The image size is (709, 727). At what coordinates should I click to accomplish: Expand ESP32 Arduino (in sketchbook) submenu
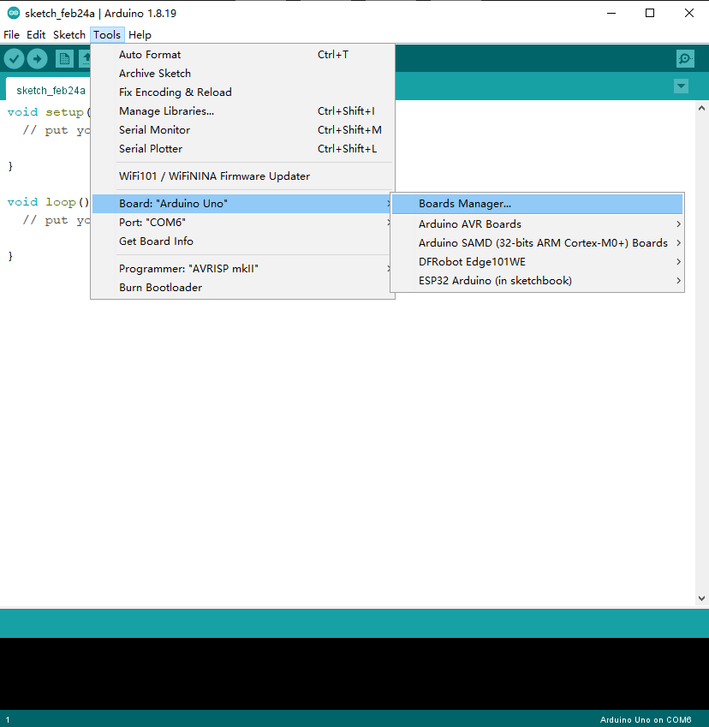pyautogui.click(x=538, y=281)
